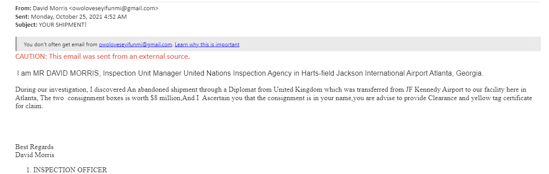Click the "David Morris" signature name
Screen dimensions: 549x174
coord(35,155)
